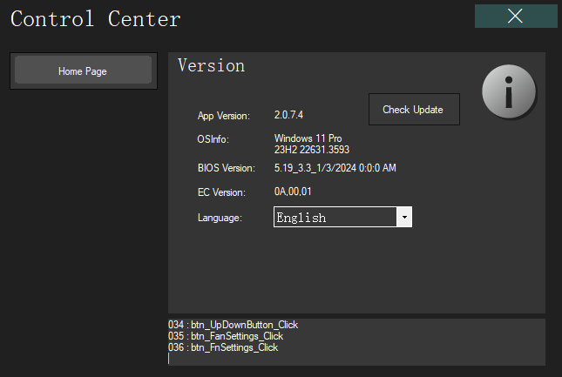Click the BIOS version value 5.19_3.3

(x=335, y=168)
